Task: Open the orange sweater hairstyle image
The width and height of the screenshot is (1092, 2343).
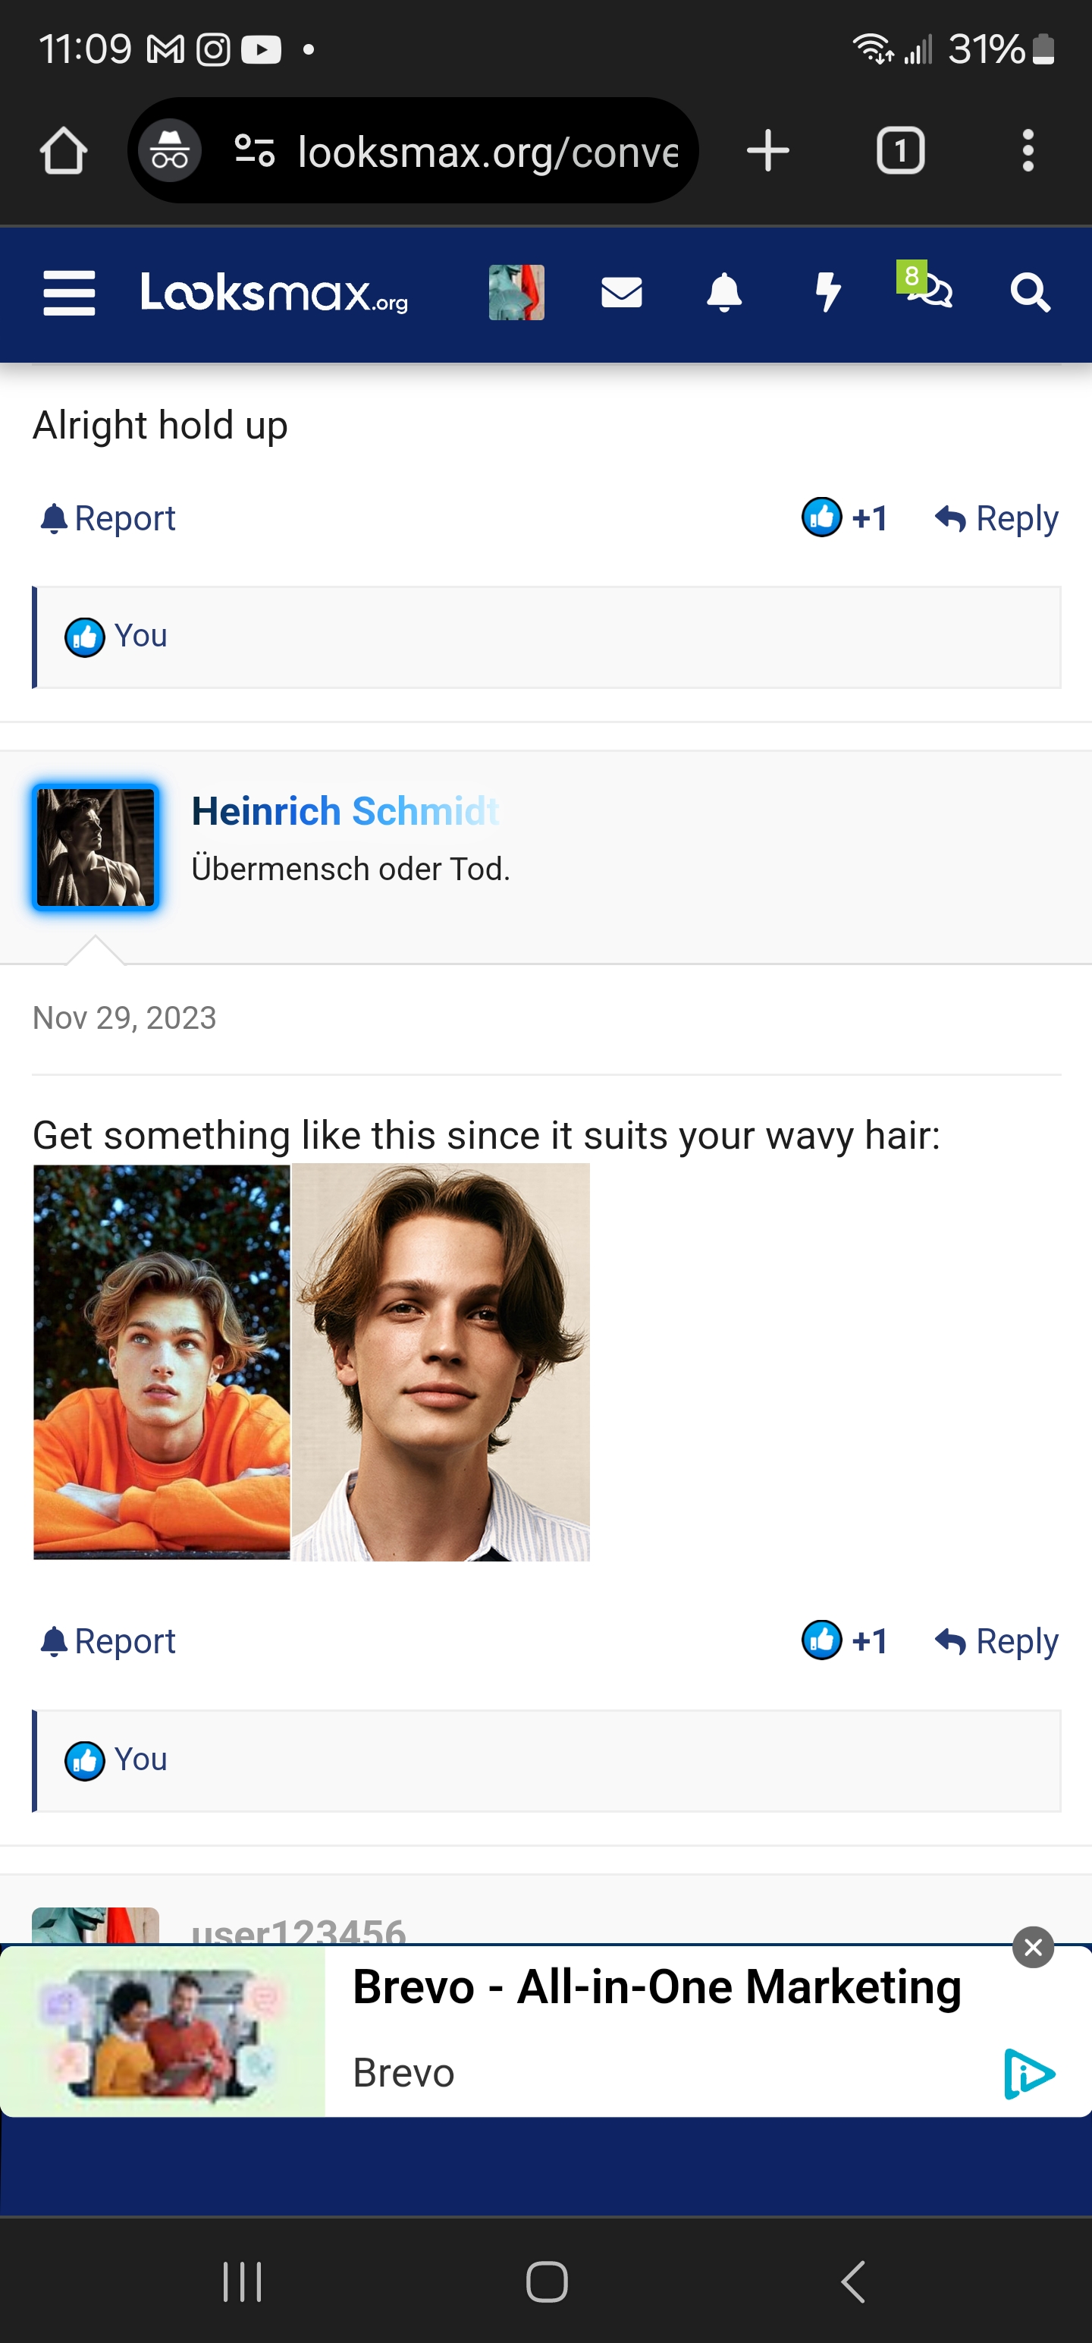Action: pyautogui.click(x=162, y=1362)
